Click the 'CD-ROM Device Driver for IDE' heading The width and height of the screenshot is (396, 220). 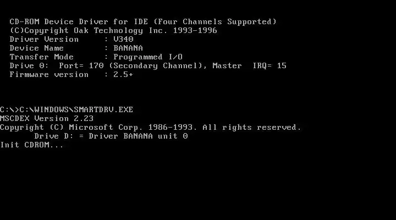[x=79, y=21]
